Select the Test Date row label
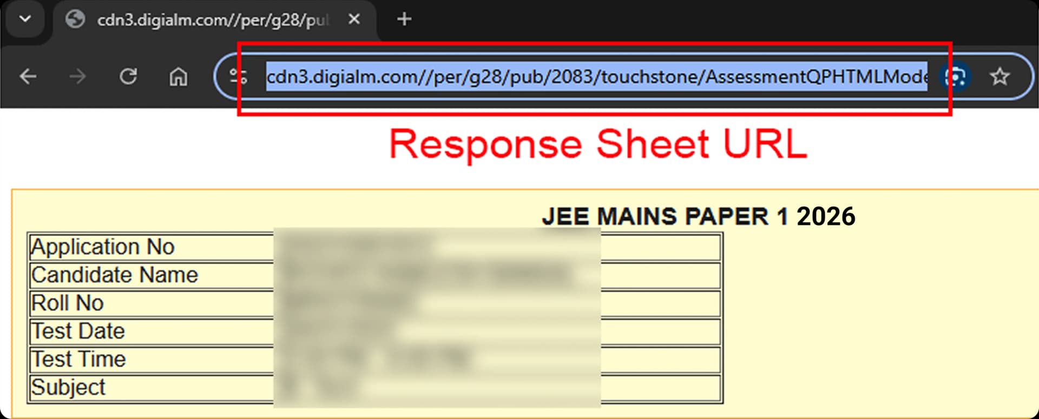This screenshot has width=1039, height=419. pos(78,331)
